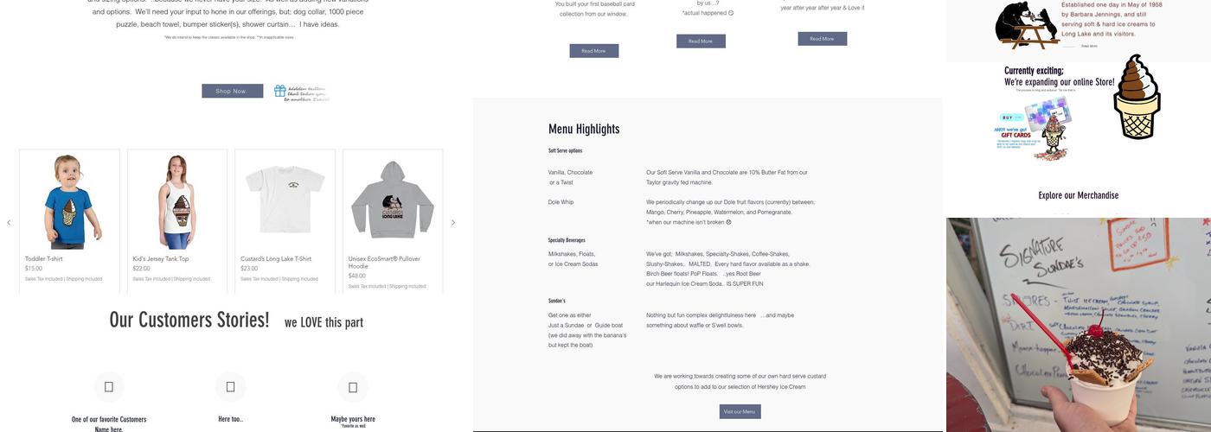Click the Visit our Menu button
The width and height of the screenshot is (1211, 432).
point(740,411)
